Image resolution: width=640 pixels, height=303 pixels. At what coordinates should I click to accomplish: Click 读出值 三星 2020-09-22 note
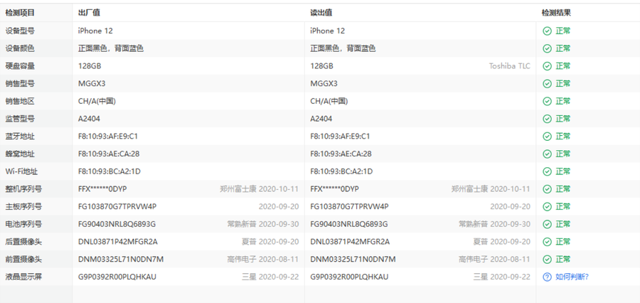pyautogui.click(x=502, y=277)
